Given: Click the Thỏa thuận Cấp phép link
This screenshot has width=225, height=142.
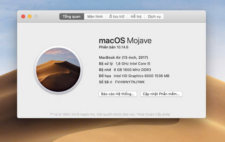Looking at the screenshot, I should coord(153,114).
